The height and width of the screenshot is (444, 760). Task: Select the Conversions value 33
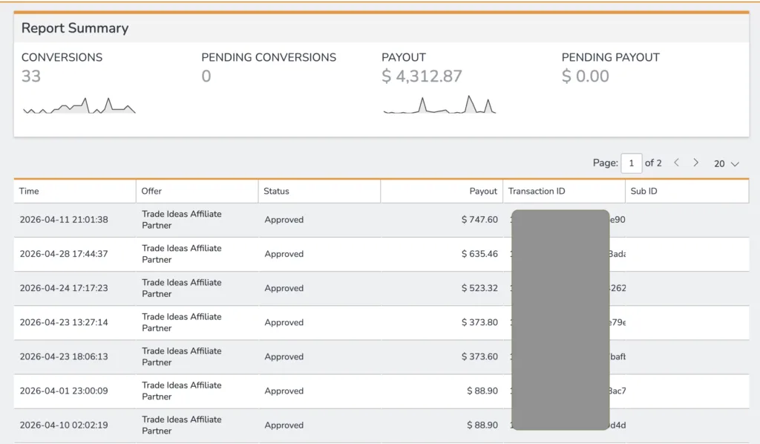pyautogui.click(x=31, y=76)
